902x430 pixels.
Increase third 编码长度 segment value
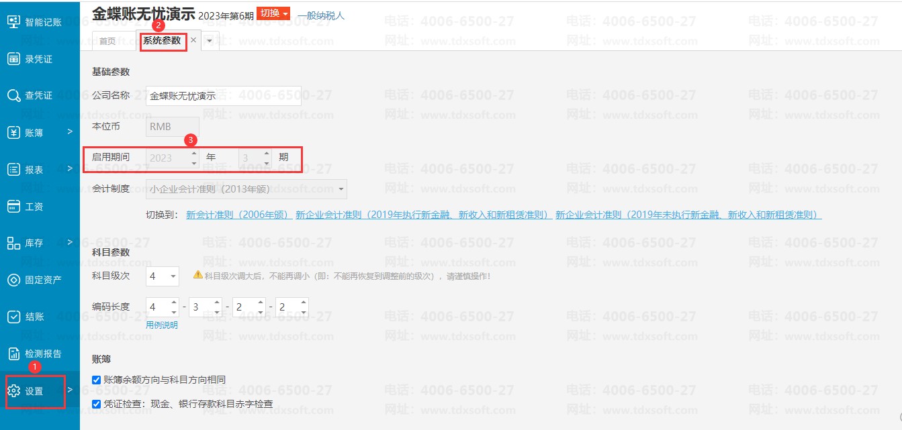point(260,303)
